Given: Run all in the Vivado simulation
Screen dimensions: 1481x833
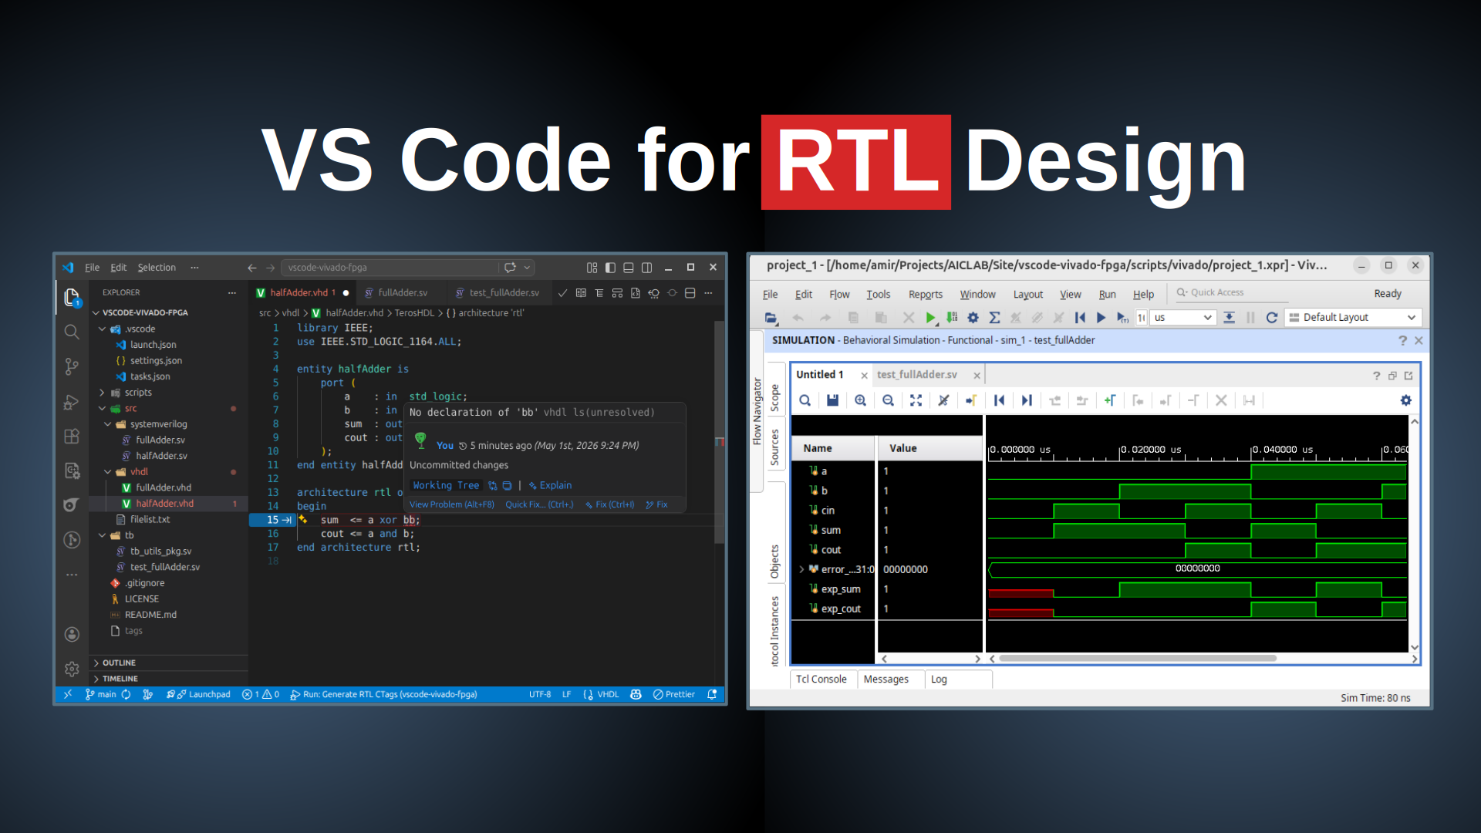Looking at the screenshot, I should click(1101, 318).
